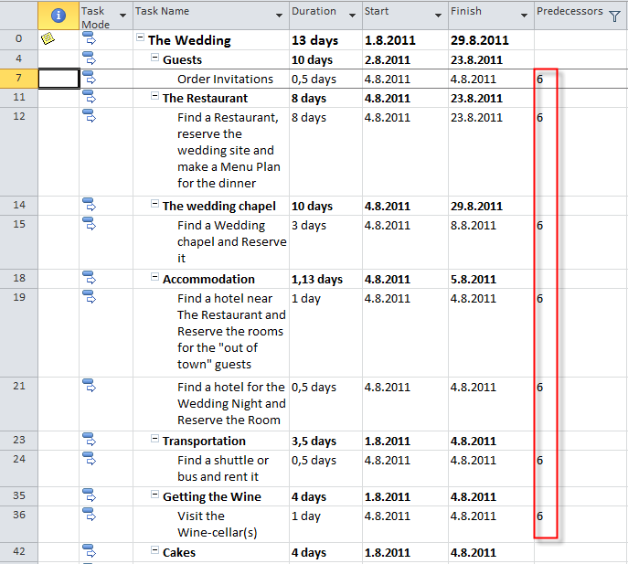Open the Task Mode column dropdown arrow
628x564 pixels.
point(122,16)
